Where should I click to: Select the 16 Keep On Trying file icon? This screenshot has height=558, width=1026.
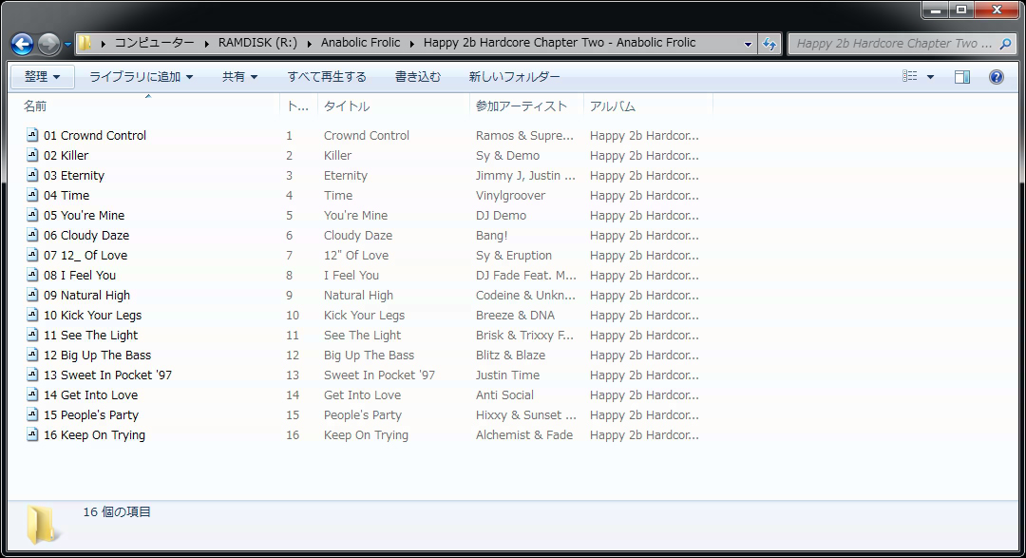point(32,434)
